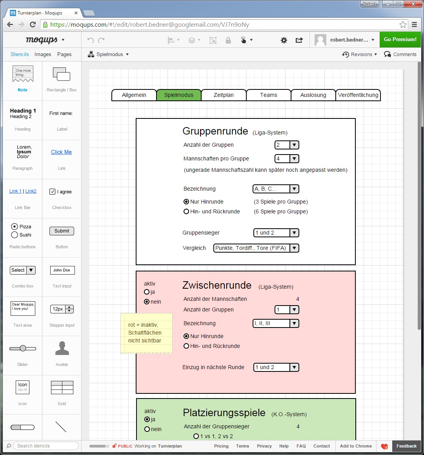Set Zwischenrunde aktiv to ja
The image size is (424, 455).
[x=147, y=292]
